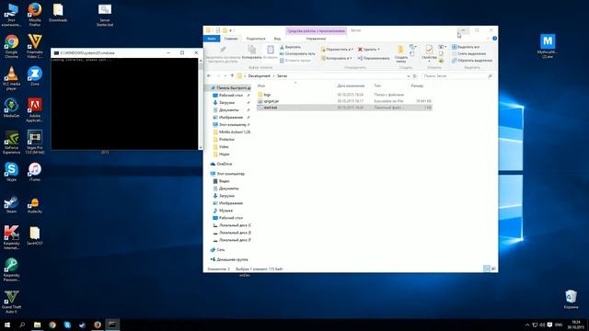This screenshot has width=589, height=331.
Task: Select Панель быстрого доступа in navigation pane
Action: (230, 88)
